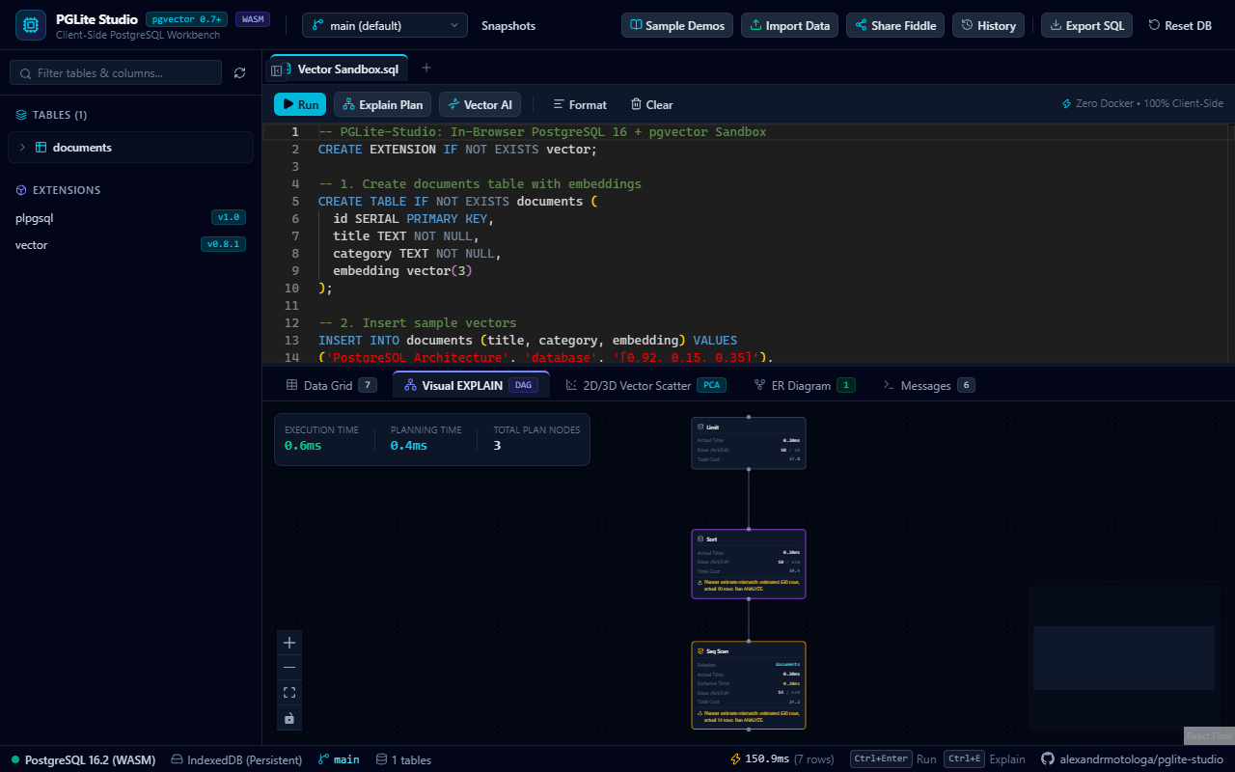Click the PGLite Studio chip logo icon
The height and width of the screenshot is (772, 1235).
[x=31, y=25]
